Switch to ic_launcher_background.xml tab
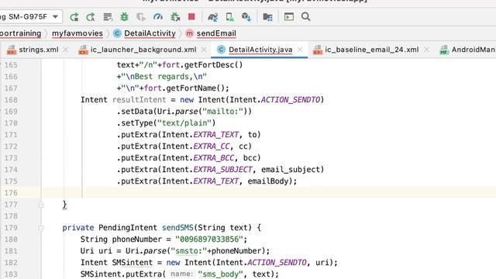496x279 pixels. click(143, 50)
